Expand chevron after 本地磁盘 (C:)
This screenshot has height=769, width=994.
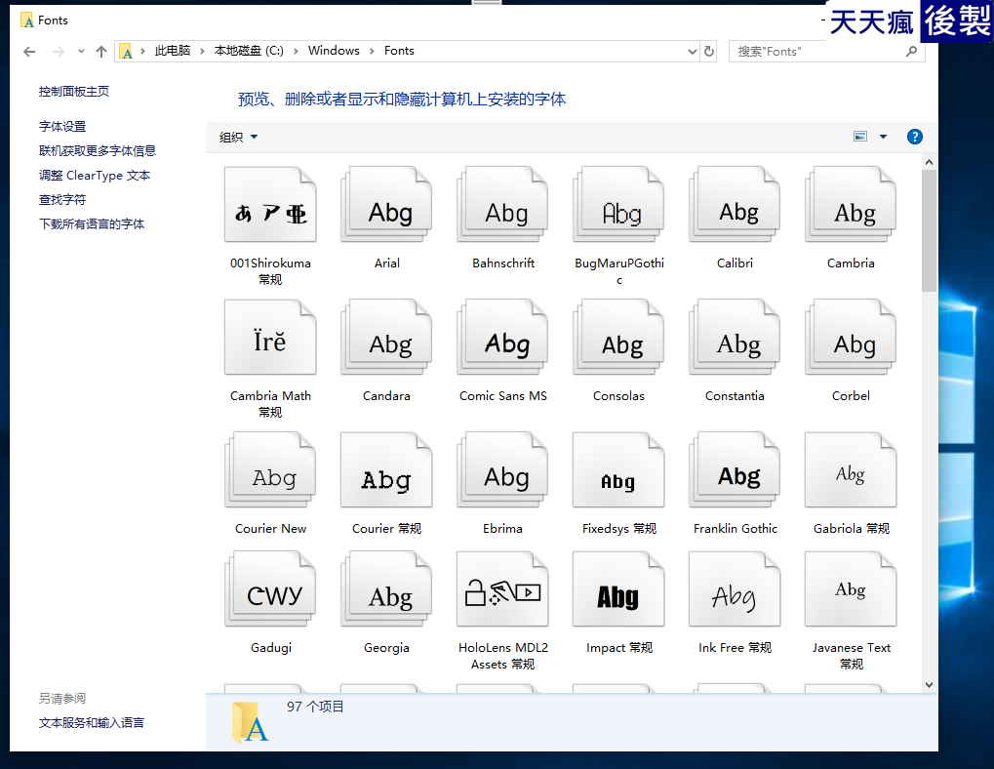(296, 51)
